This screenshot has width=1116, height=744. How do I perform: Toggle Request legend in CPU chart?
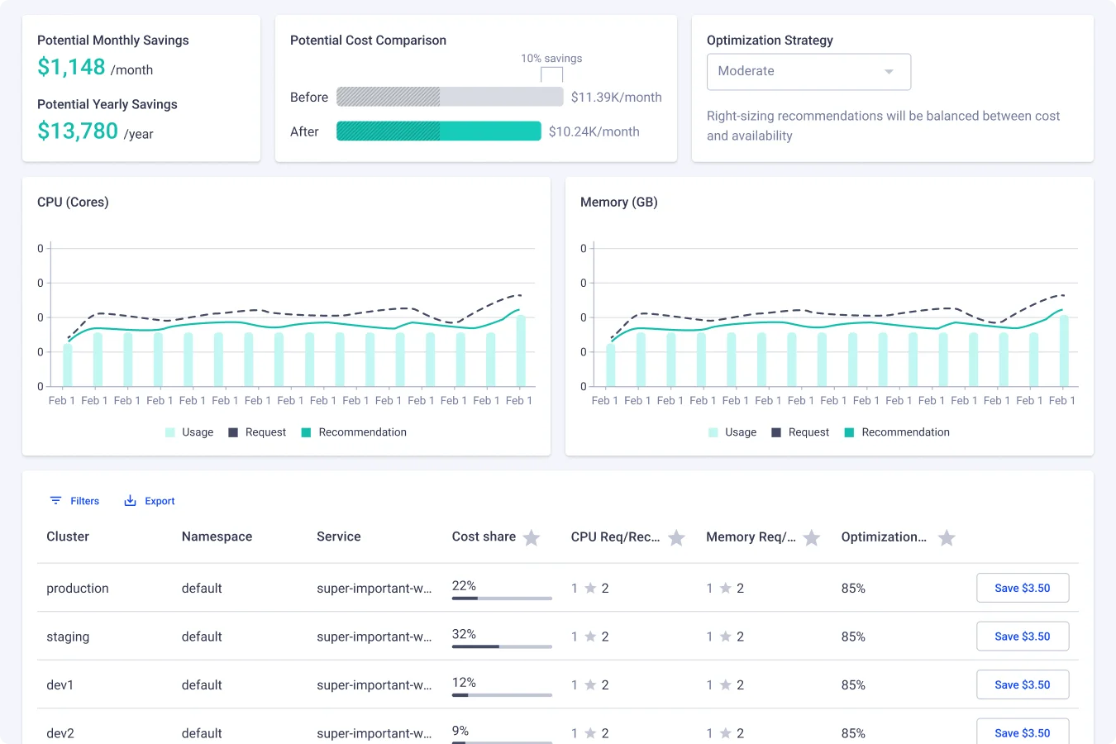coord(257,432)
